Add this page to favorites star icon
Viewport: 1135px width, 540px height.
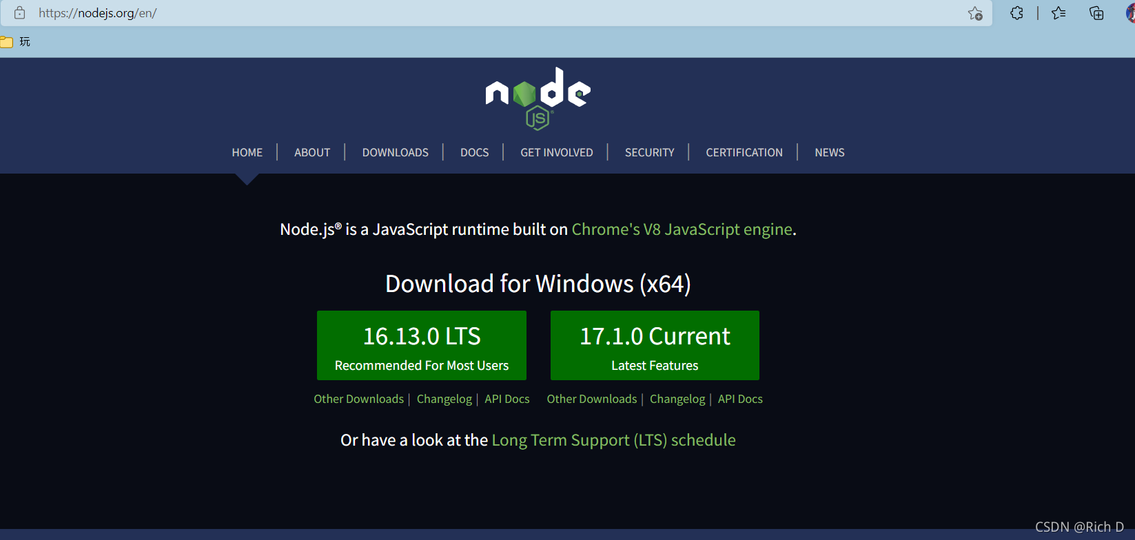coord(974,13)
